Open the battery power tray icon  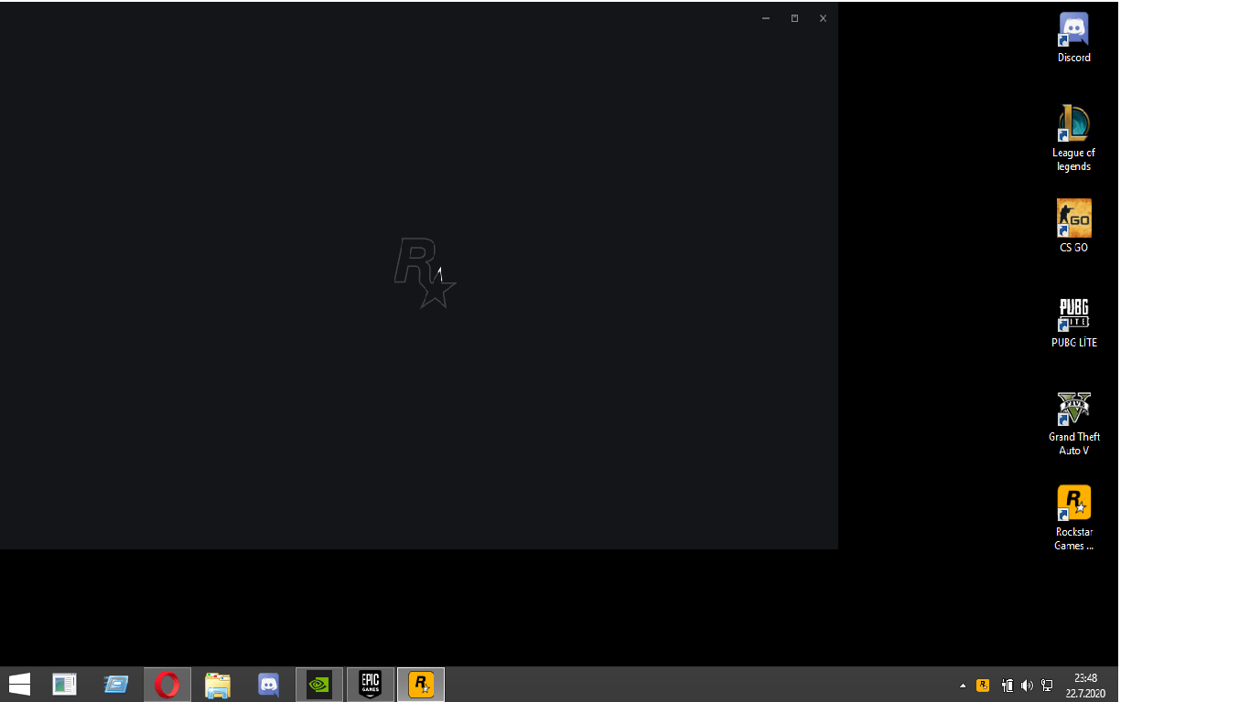[x=1007, y=685]
